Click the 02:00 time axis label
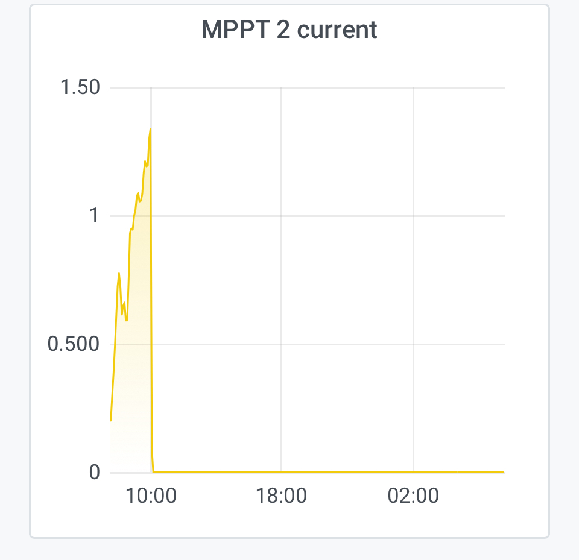 413,497
